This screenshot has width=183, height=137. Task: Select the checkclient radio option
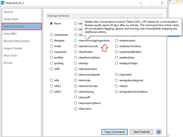coord(51,35)
